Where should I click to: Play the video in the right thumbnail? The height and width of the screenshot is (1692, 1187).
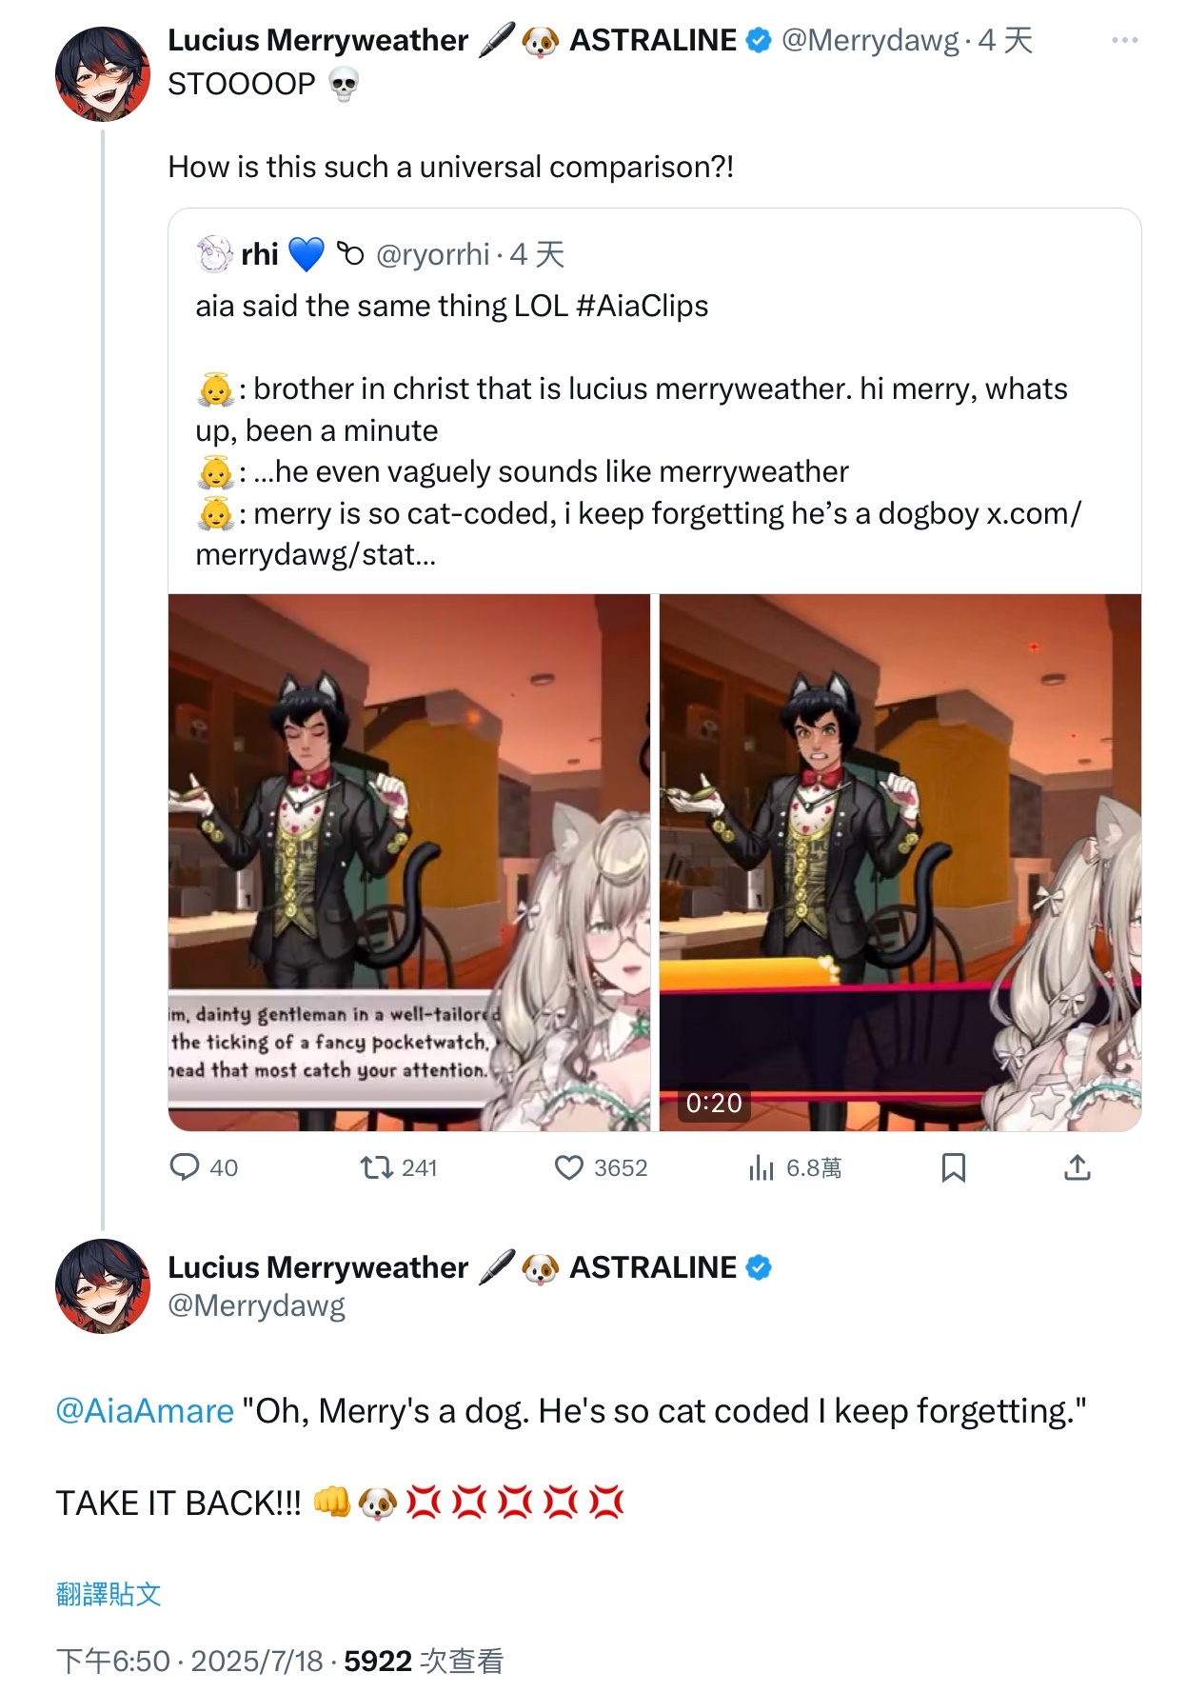pyautogui.click(x=900, y=862)
